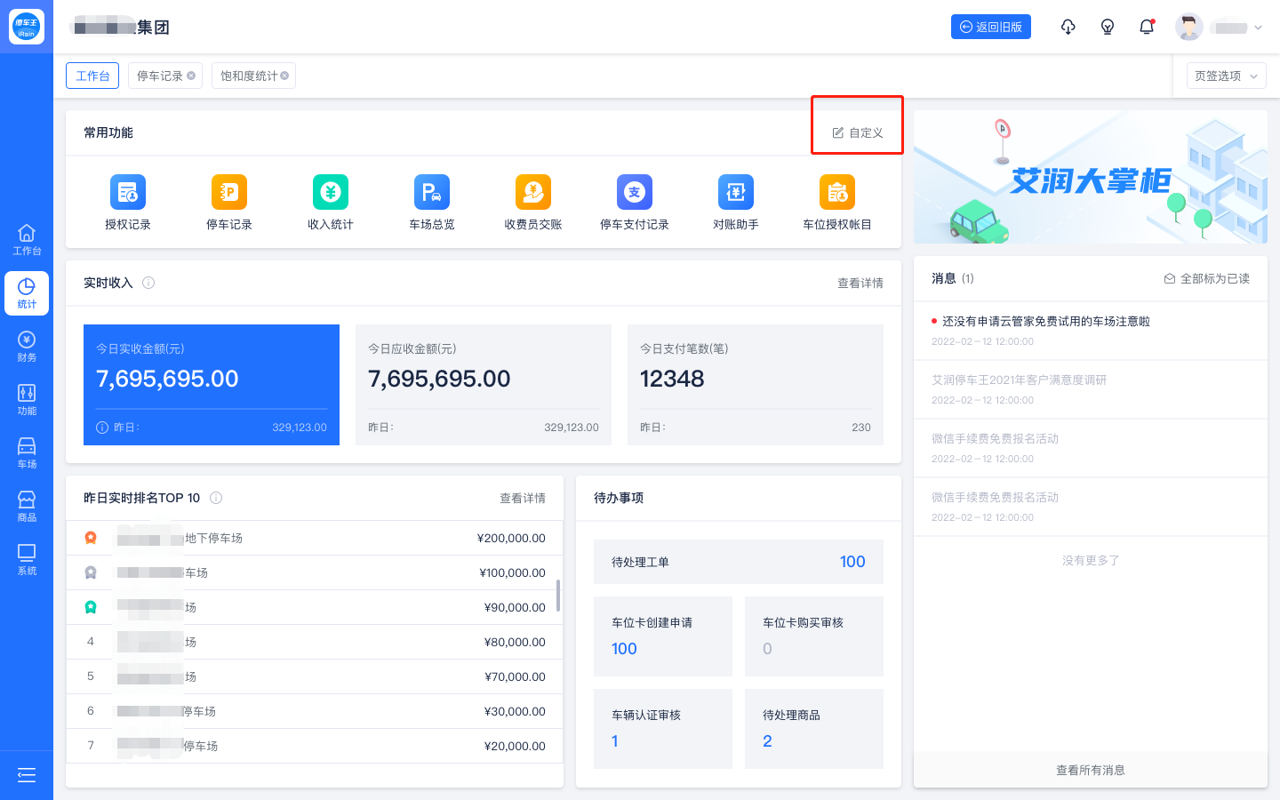
Task: Open 查看详情 for 实时收入
Action: coord(860,283)
